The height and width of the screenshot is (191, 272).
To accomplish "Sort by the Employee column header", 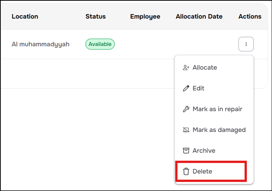I will (145, 16).
